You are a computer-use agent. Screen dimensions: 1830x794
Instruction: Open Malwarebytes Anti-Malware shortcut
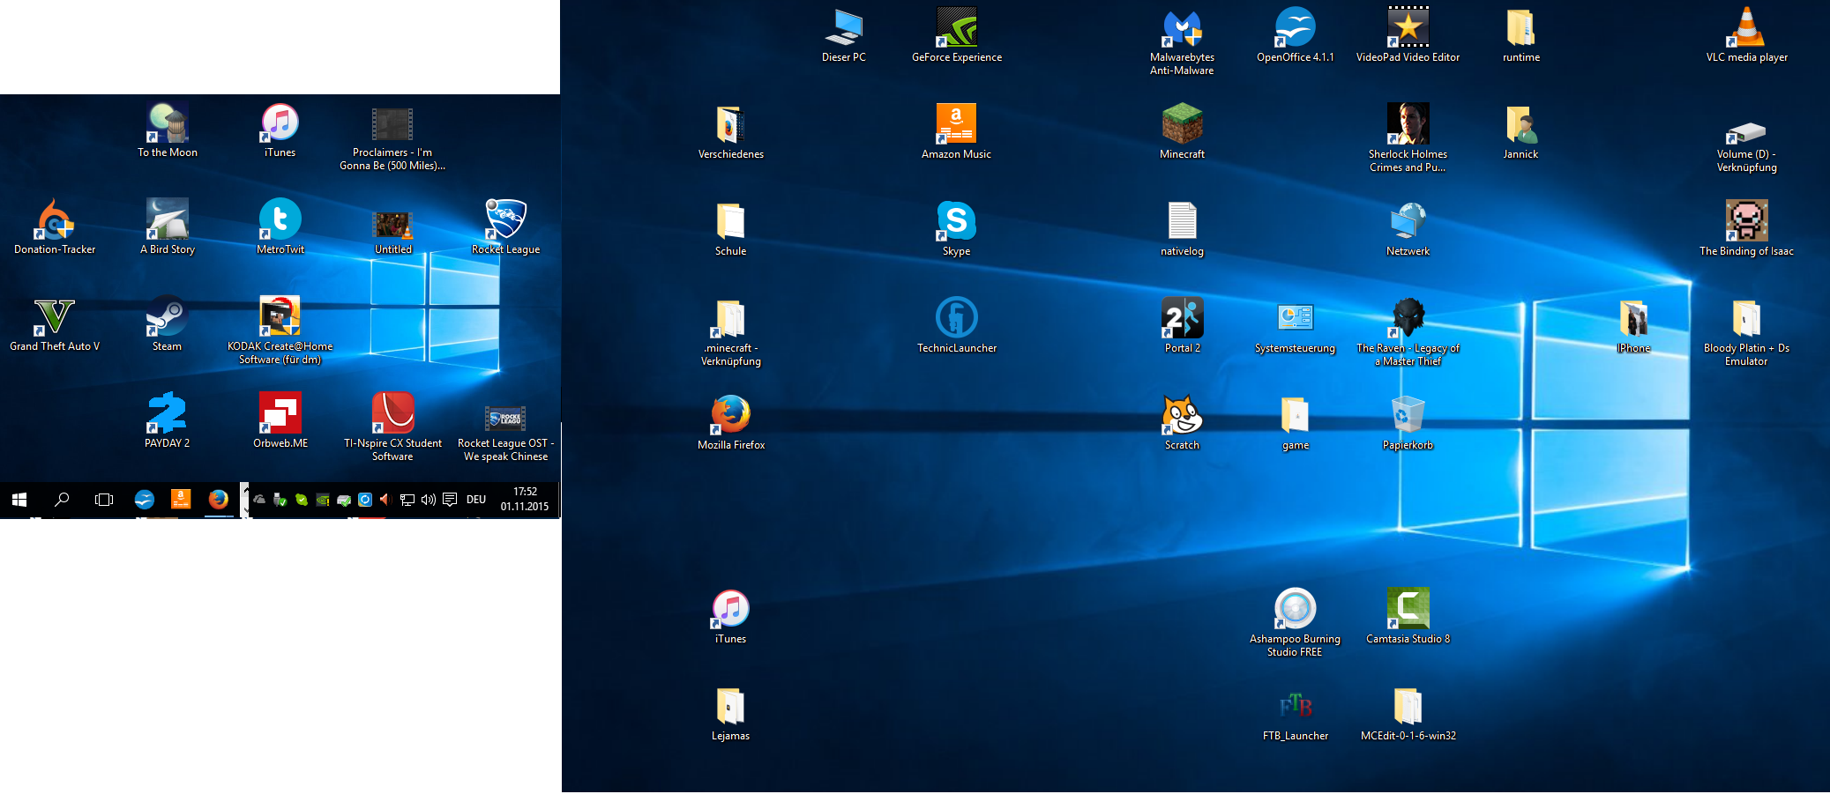point(1182,42)
